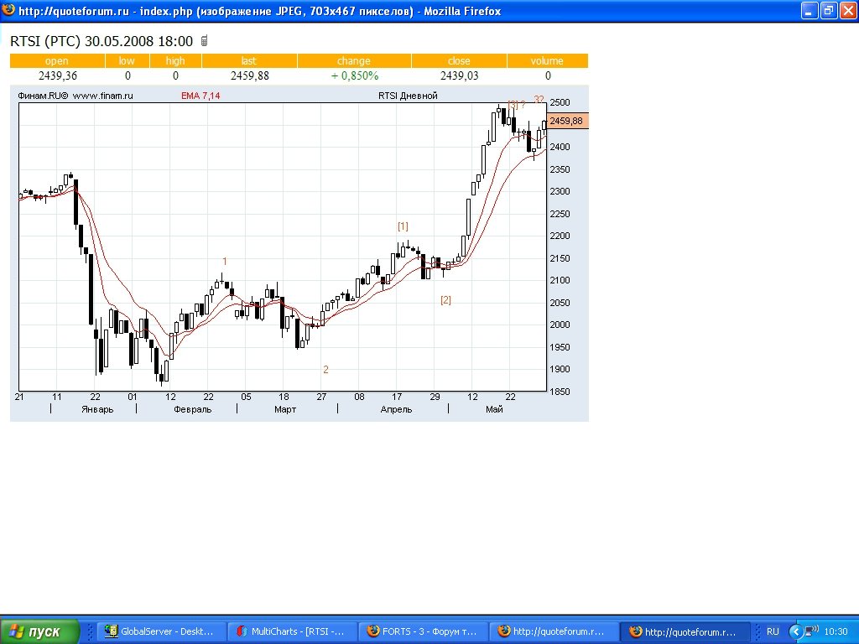The height and width of the screenshot is (644, 859).
Task: Click the clock showing 10:30
Action: pyautogui.click(x=836, y=631)
